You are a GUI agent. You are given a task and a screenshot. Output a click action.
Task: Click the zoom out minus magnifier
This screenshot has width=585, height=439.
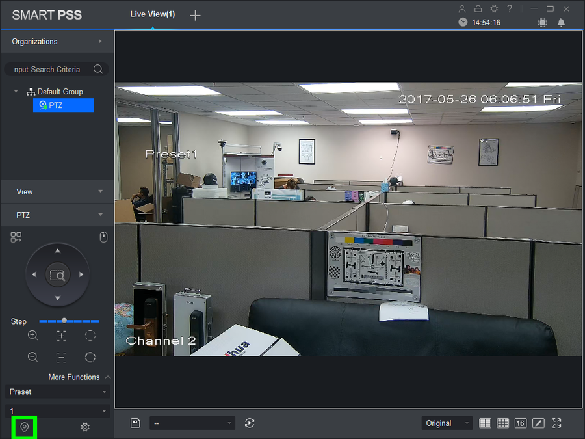[x=33, y=357]
